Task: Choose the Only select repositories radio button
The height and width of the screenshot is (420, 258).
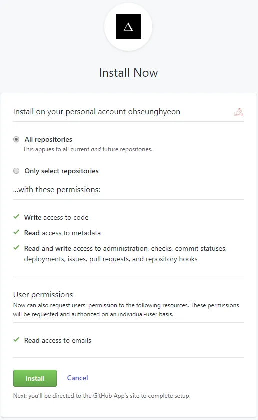Action: (x=16, y=171)
